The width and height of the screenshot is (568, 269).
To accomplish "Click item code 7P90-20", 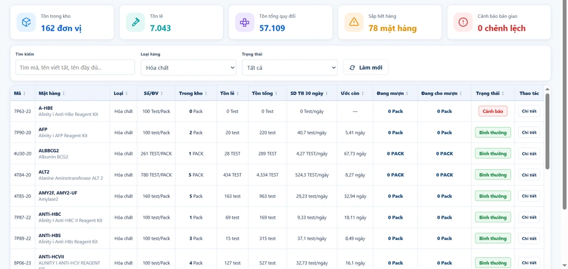I will (x=22, y=132).
